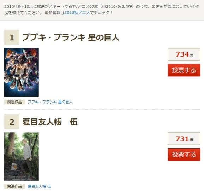Open 夏目友人帳 伍 poster thumbnail
The image size is (204, 191).
(22, 157)
